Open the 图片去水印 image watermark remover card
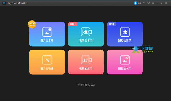 [x=47, y=34]
